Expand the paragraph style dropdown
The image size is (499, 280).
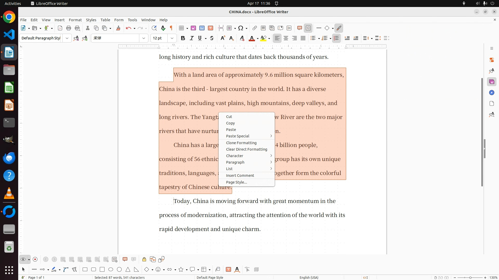[x=67, y=38]
